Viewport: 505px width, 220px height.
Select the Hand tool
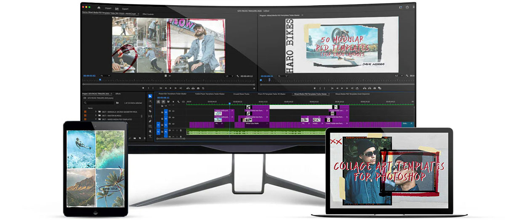click(150, 131)
